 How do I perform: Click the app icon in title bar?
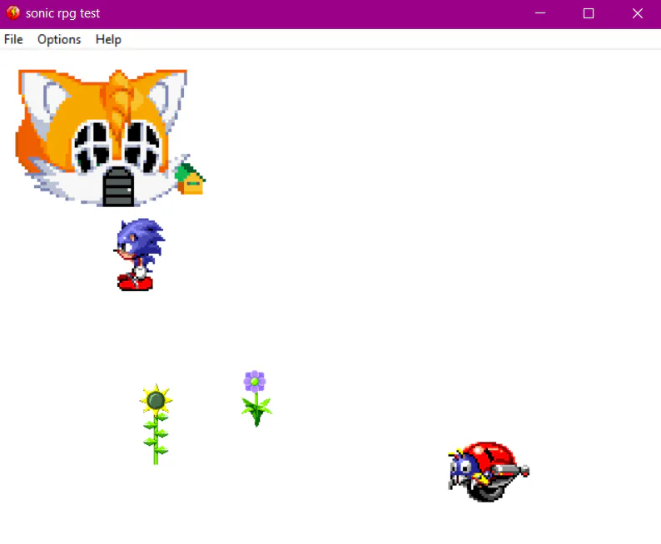click(13, 13)
